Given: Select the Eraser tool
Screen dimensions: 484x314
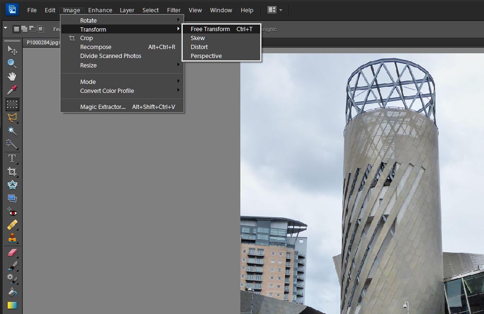Looking at the screenshot, I should tap(12, 253).
